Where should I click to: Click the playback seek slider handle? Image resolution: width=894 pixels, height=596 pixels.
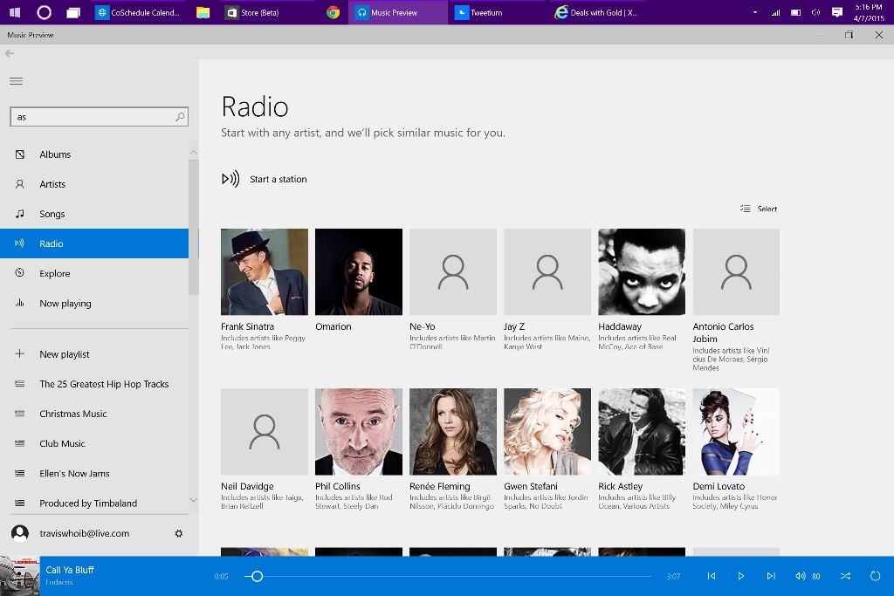tap(258, 577)
